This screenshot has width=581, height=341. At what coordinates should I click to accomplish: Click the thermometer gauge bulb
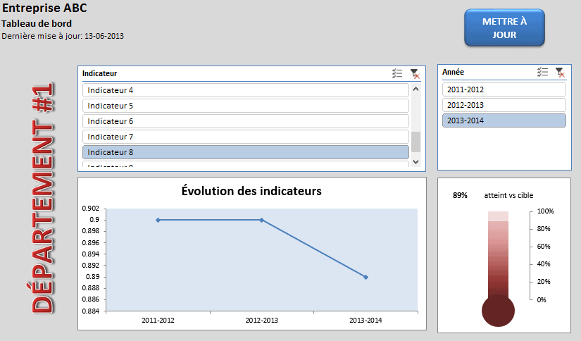pos(497,311)
